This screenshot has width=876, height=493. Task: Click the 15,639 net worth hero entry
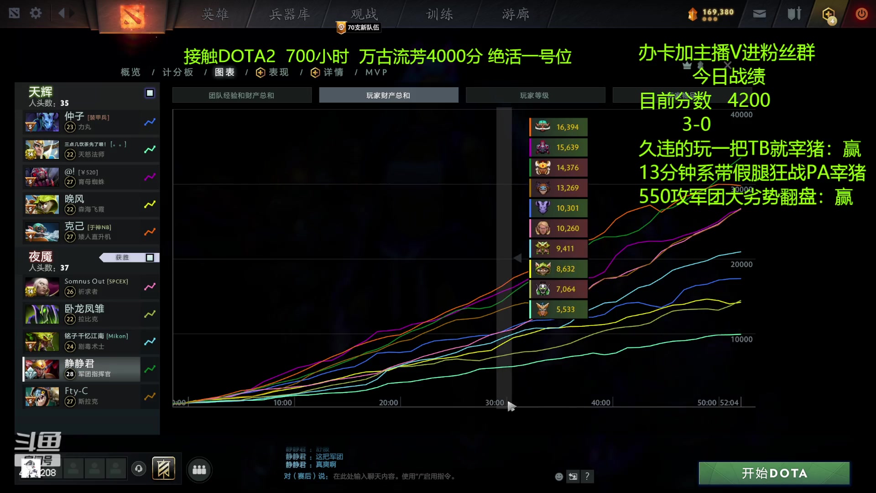click(558, 147)
